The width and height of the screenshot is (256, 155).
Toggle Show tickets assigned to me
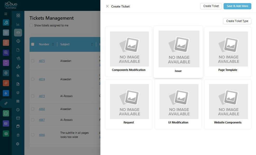31,25
